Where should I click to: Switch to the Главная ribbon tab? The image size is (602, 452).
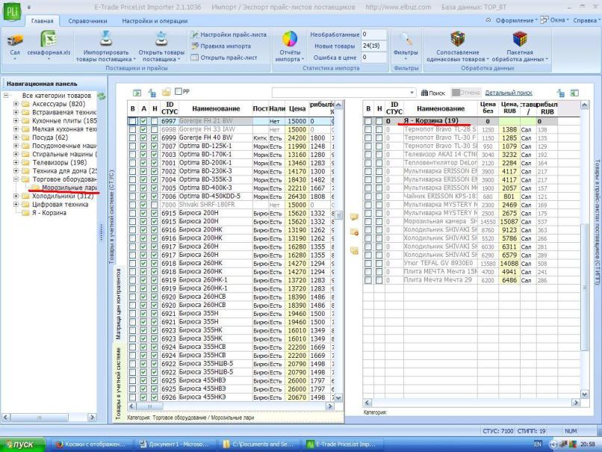(43, 21)
